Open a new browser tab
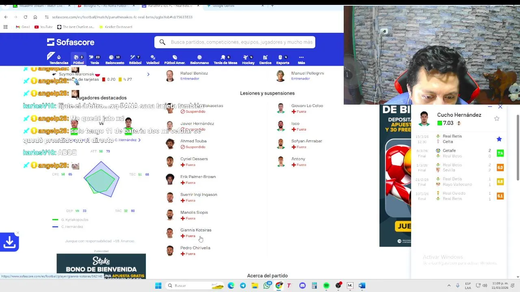 pyautogui.click(x=272, y=6)
